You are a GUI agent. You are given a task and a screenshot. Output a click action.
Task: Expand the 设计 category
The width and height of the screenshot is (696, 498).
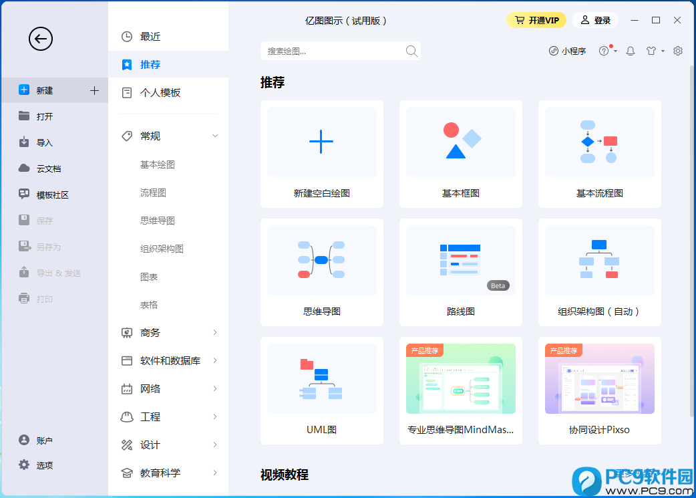tap(215, 445)
